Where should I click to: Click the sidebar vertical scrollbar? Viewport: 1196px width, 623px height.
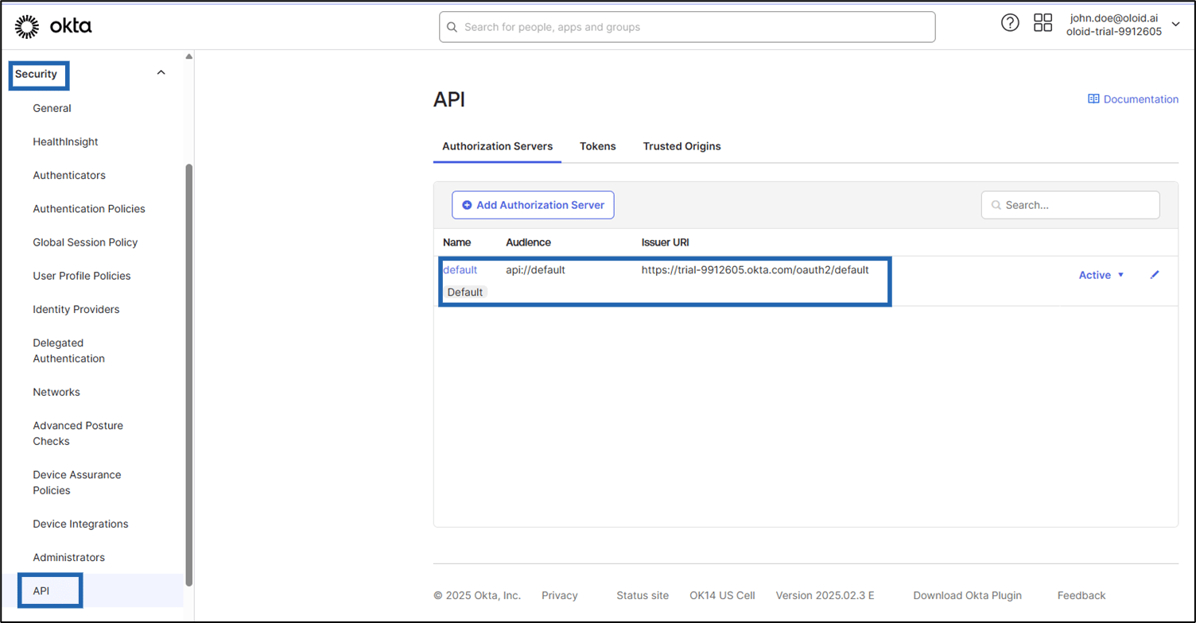188,373
